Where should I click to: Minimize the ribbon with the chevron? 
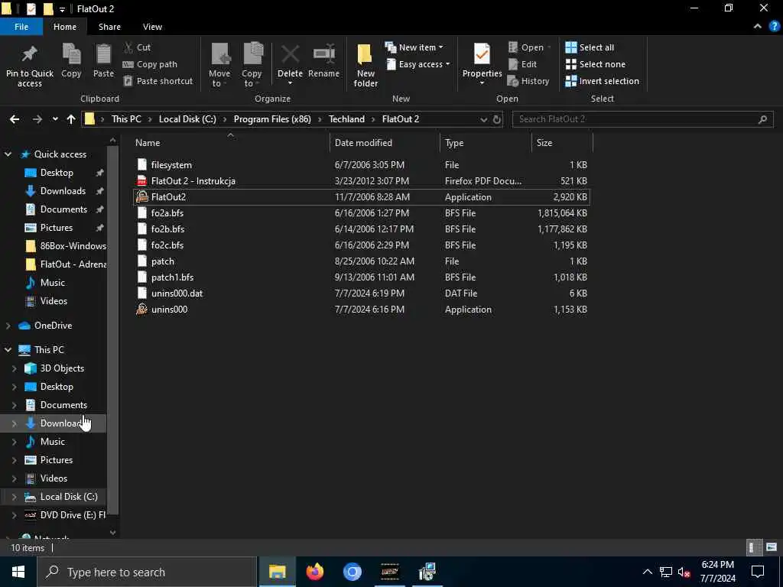click(x=758, y=27)
